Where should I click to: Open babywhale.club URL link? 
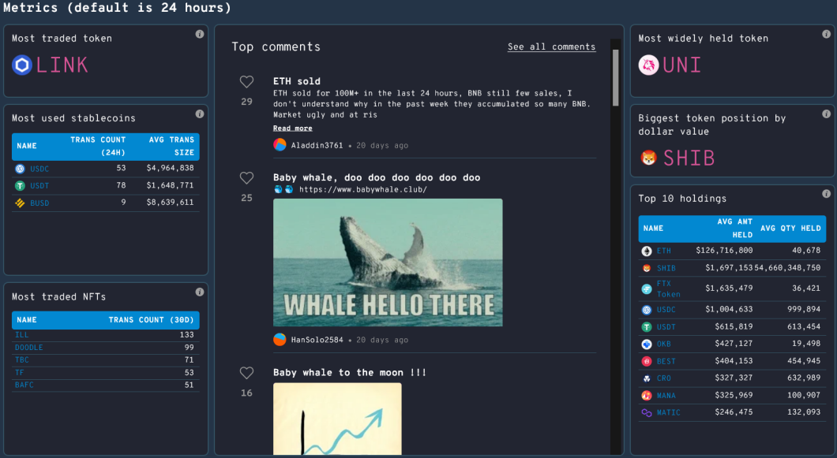[x=363, y=189]
